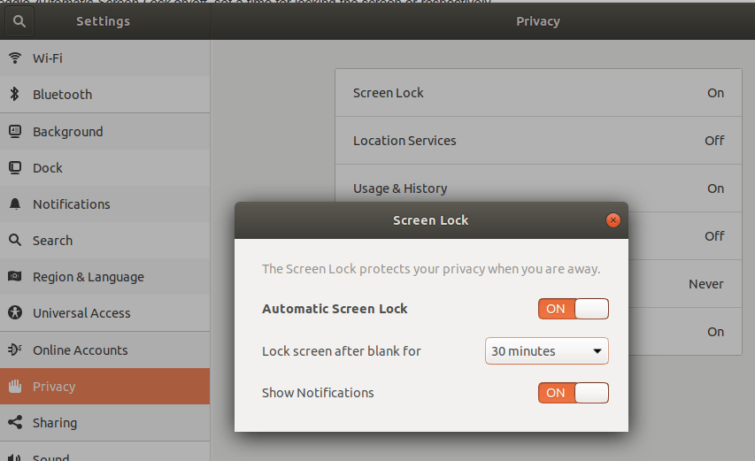Open Sound settings at sidebar bottom
Screen dimensions: 755x461
pos(50,456)
